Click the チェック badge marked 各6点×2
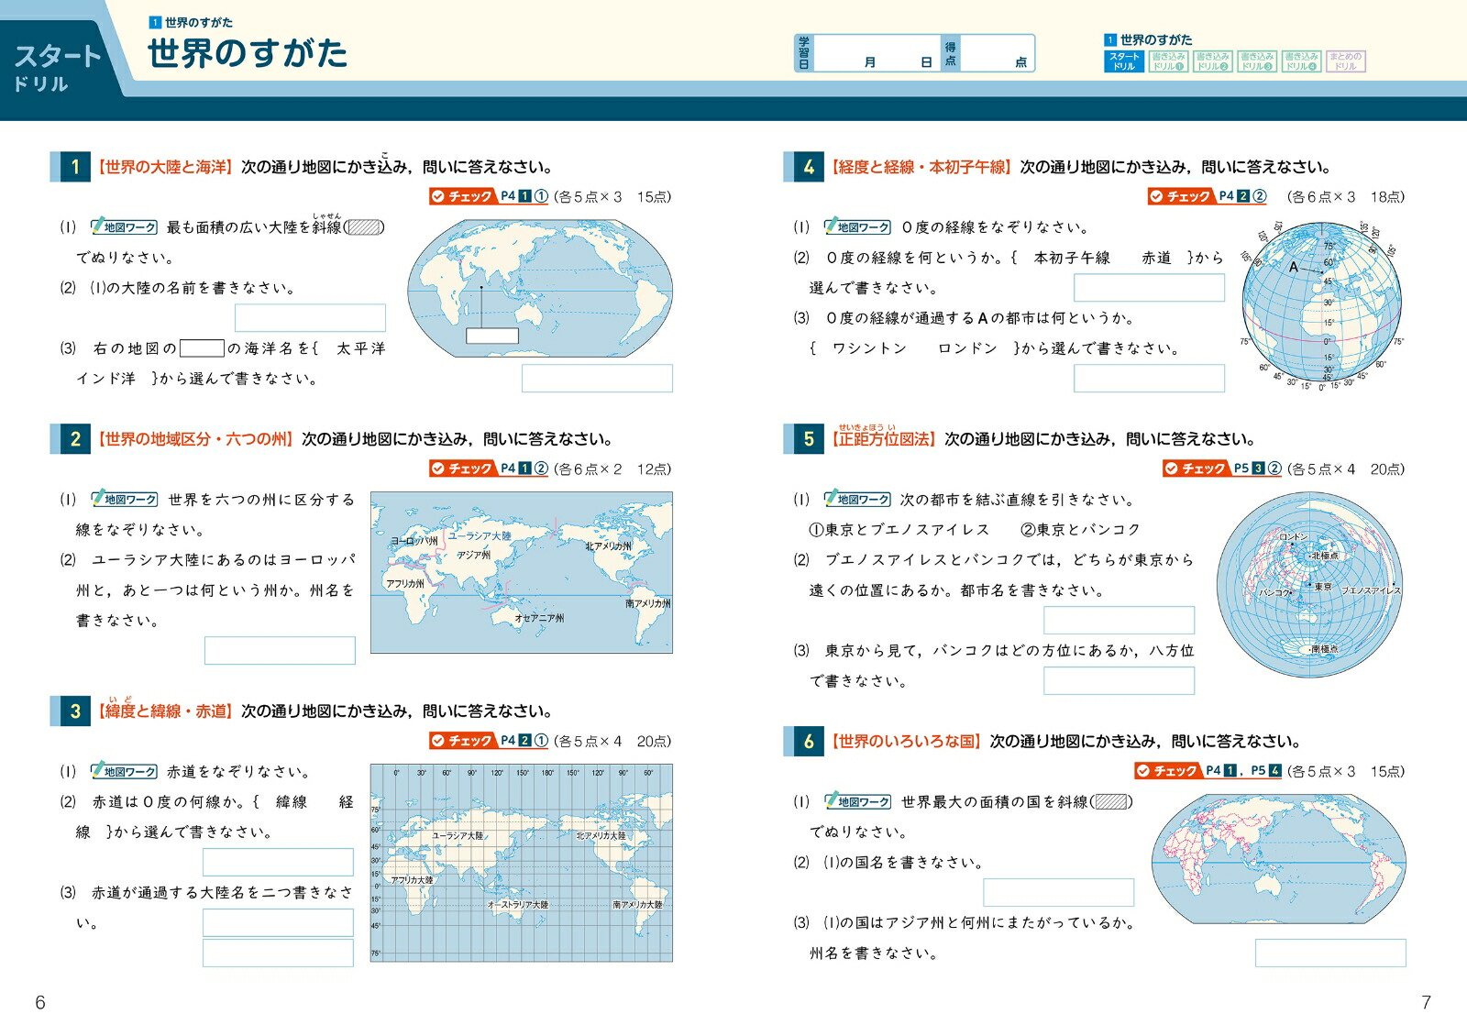The height and width of the screenshot is (1036, 1467). click(489, 468)
